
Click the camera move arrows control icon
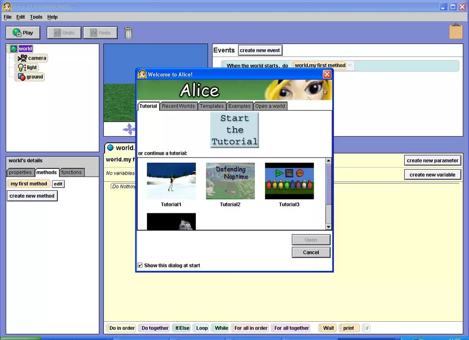coord(129,129)
